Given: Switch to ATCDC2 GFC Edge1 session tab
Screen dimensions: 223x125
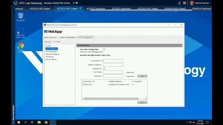Looking at the screenshot, I should [x=40, y=9].
